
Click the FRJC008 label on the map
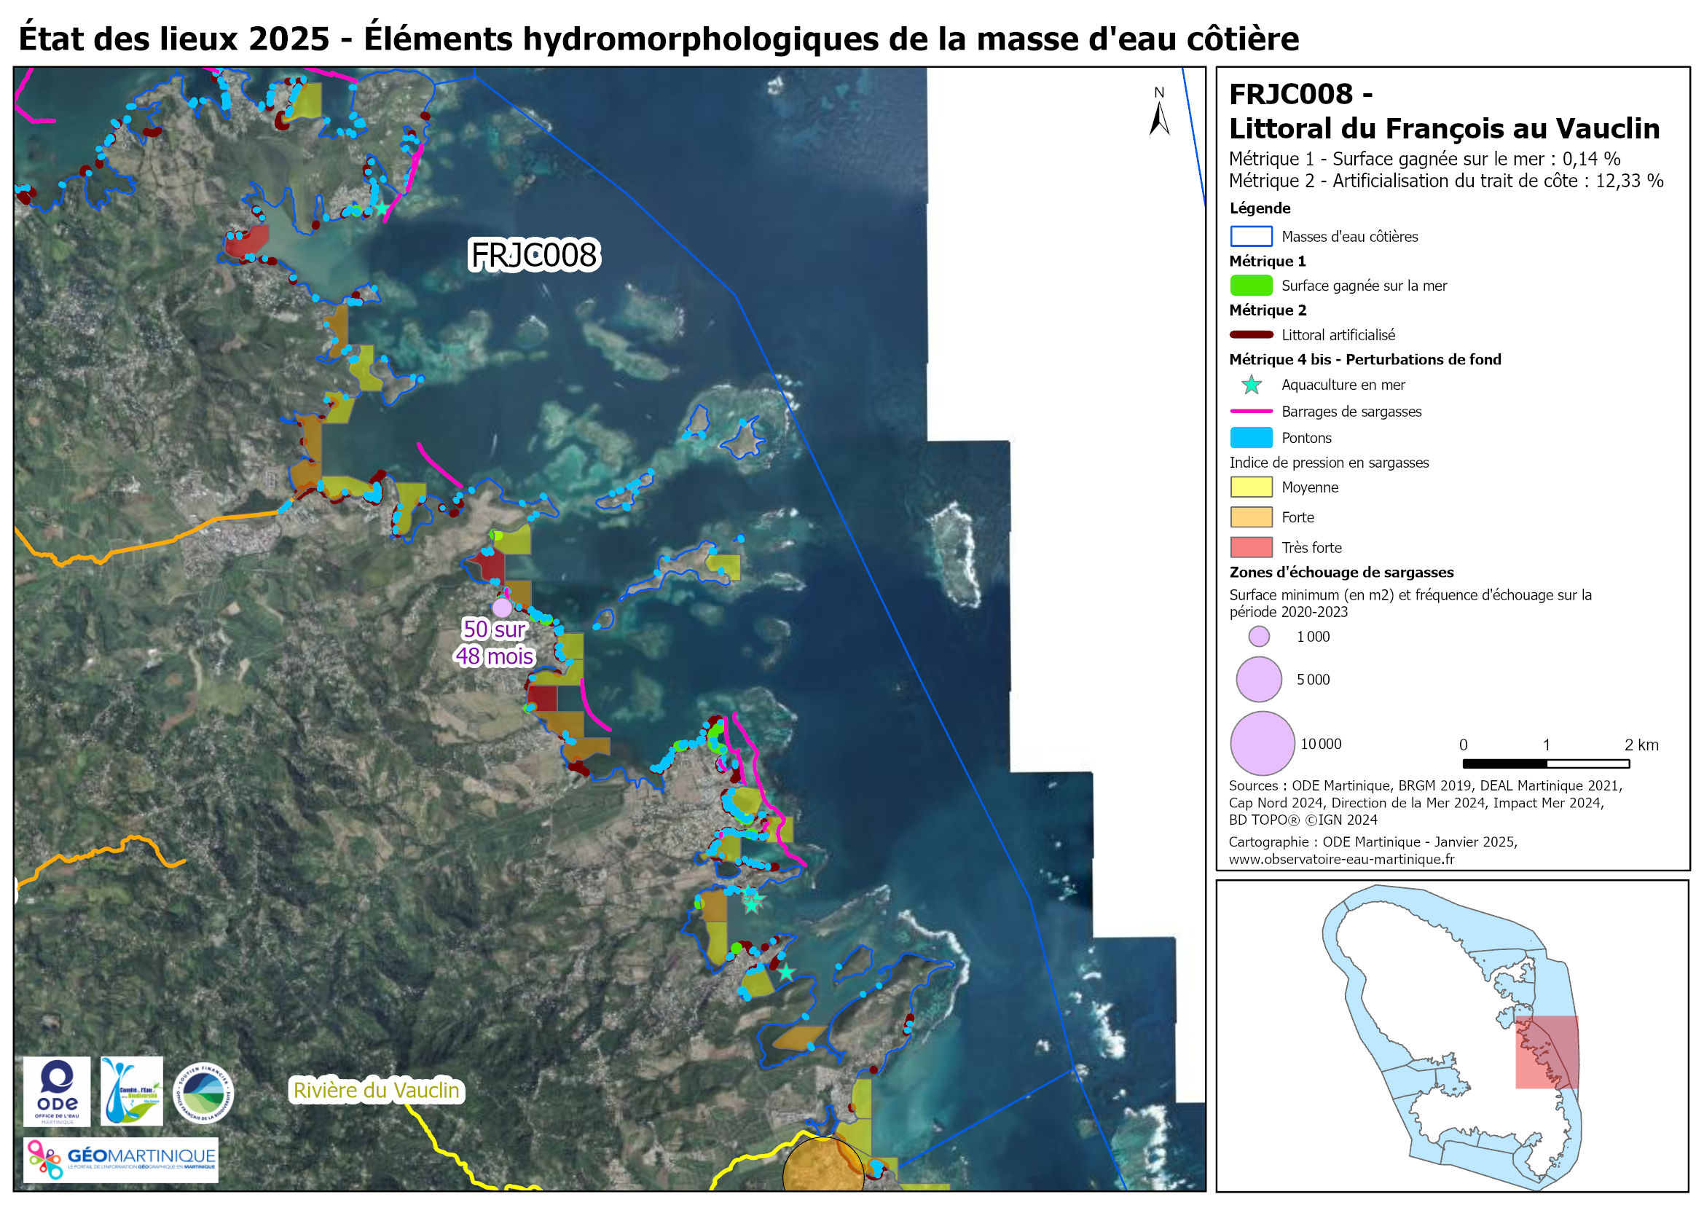(x=533, y=255)
